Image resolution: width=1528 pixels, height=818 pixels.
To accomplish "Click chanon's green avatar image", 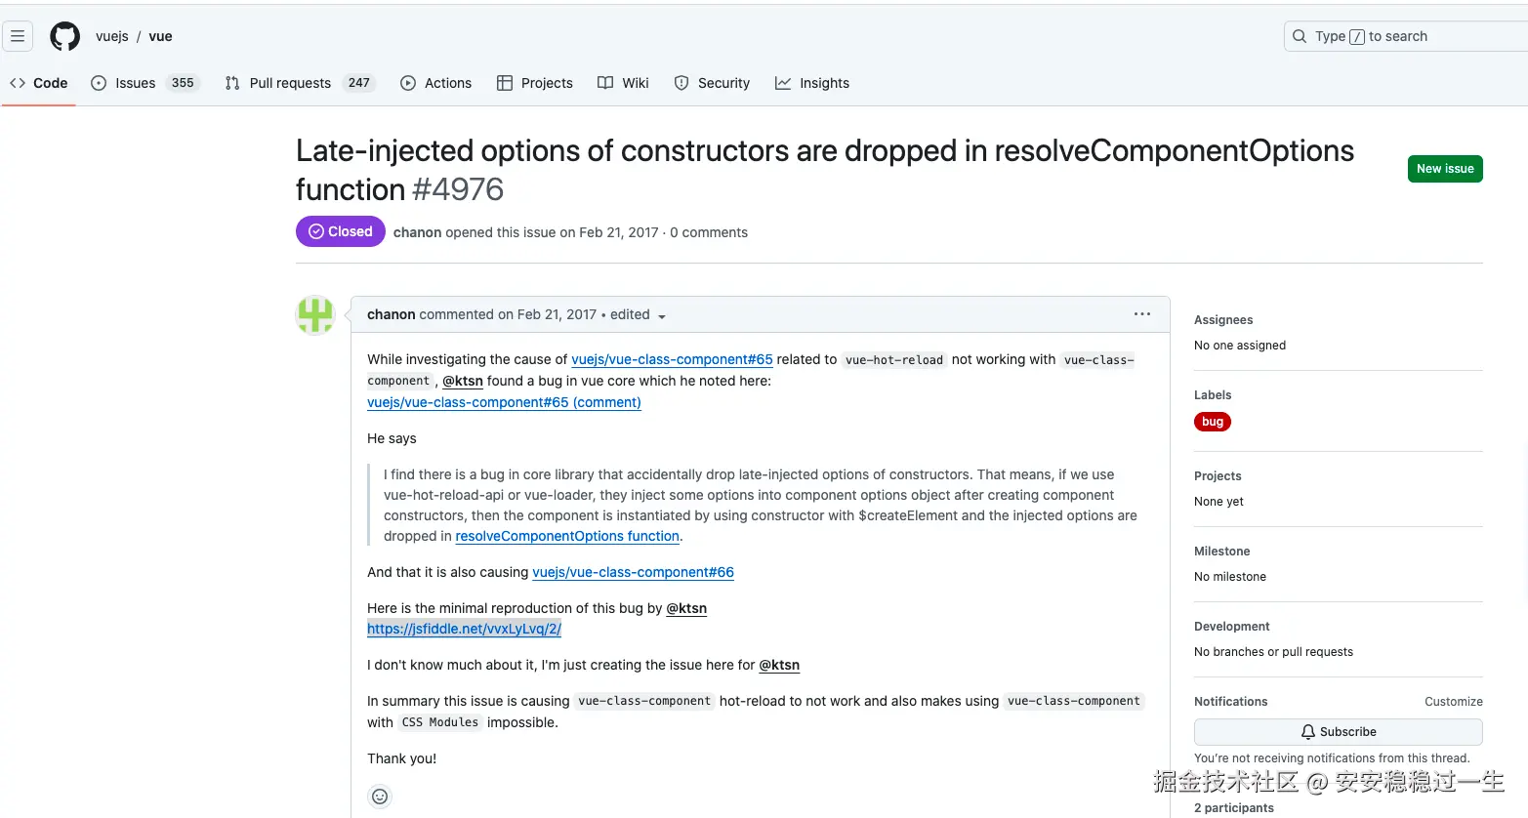I will 315,315.
